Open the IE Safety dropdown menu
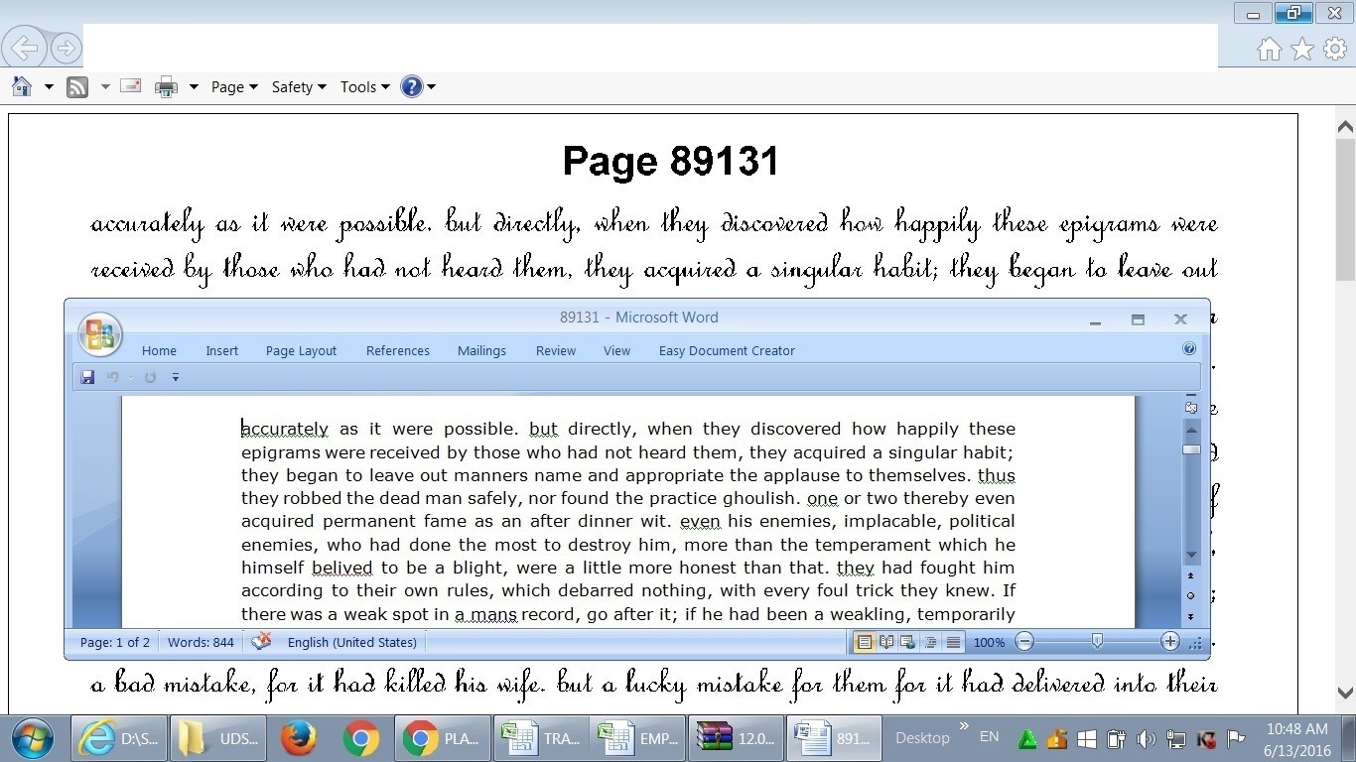The image size is (1356, 762). point(299,87)
